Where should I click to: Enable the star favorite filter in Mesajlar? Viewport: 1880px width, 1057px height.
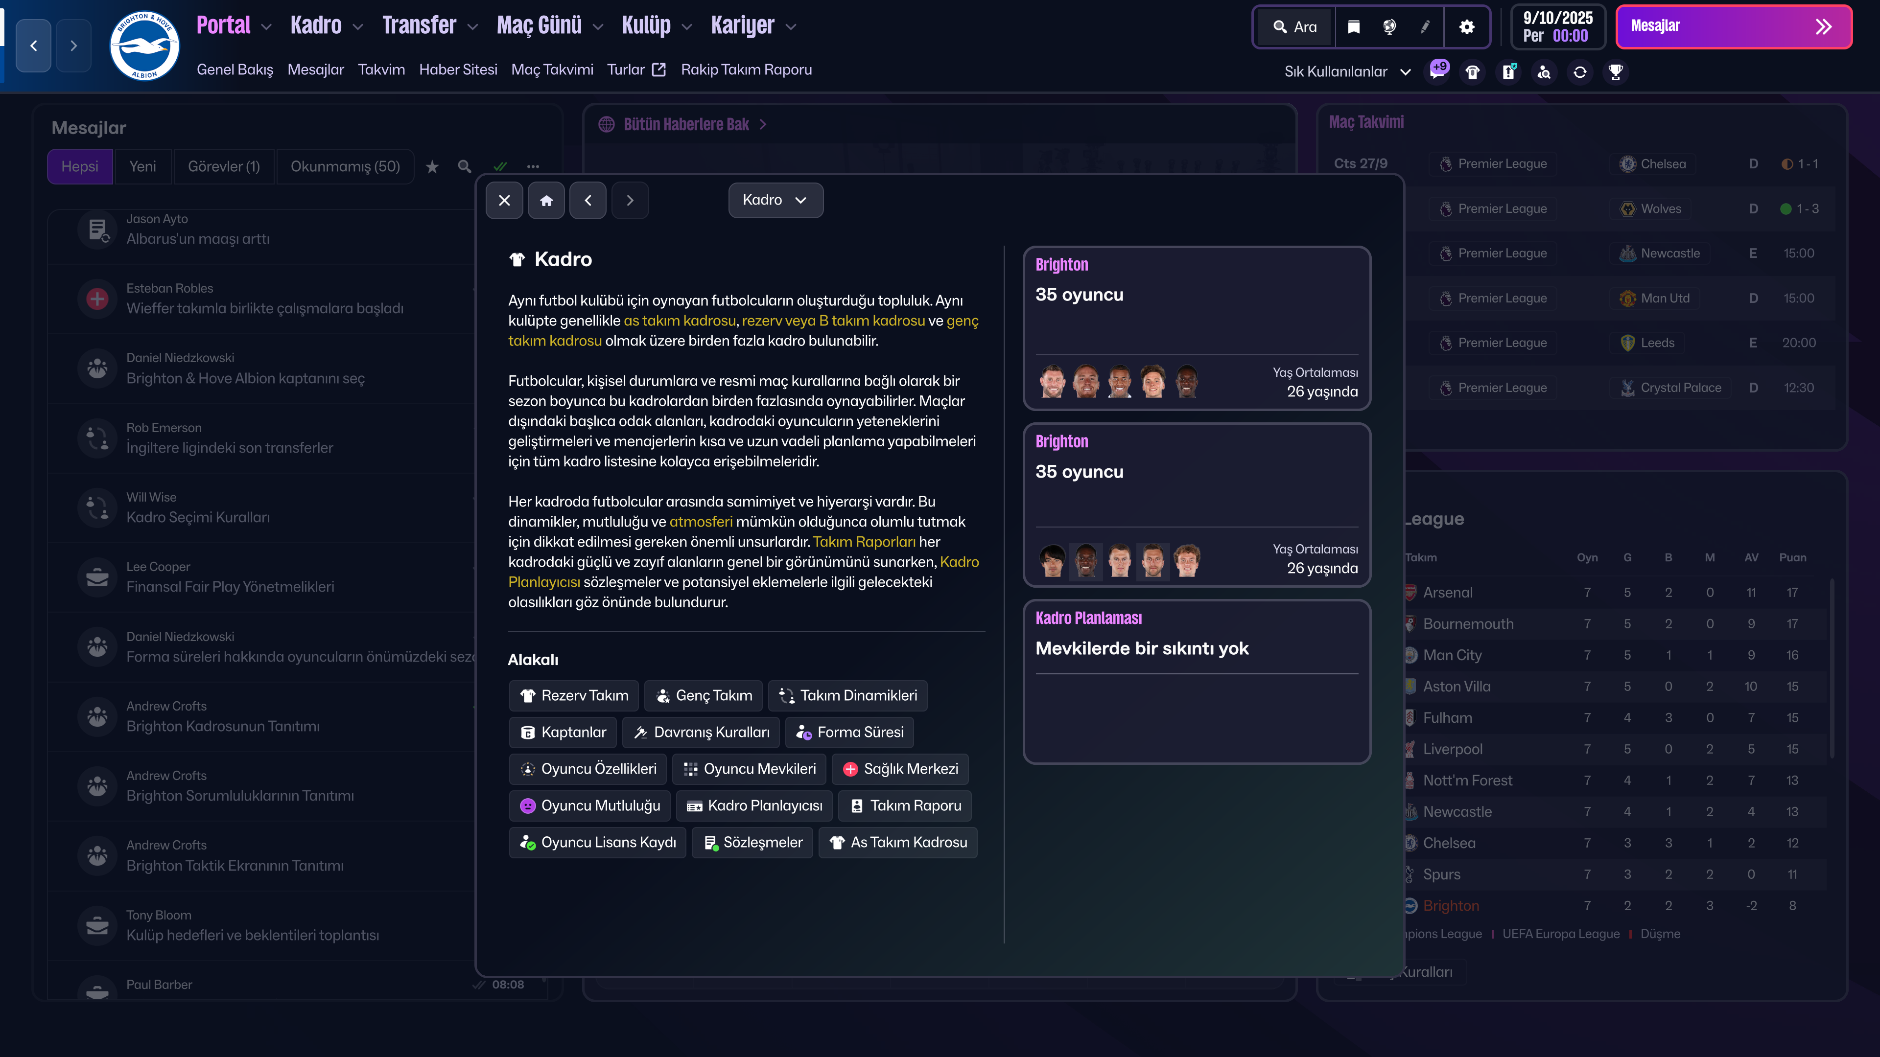(x=432, y=166)
